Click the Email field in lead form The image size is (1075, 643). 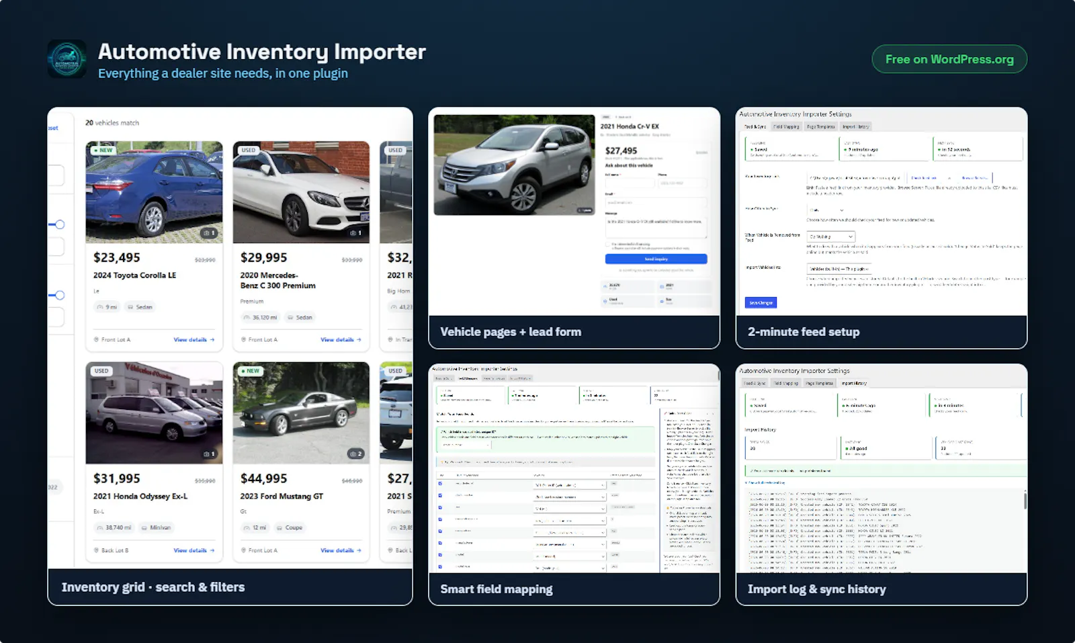[x=656, y=202]
